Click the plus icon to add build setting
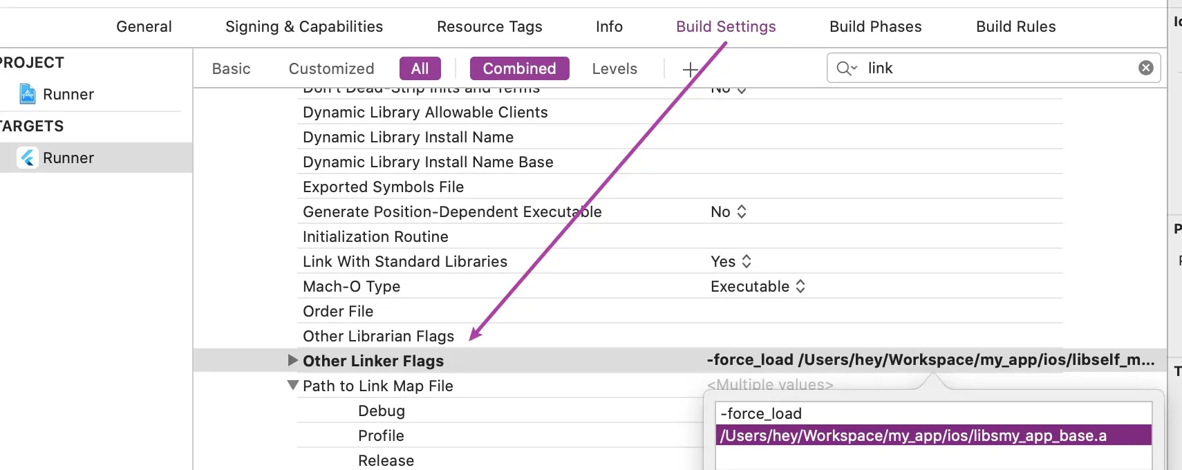 [690, 68]
